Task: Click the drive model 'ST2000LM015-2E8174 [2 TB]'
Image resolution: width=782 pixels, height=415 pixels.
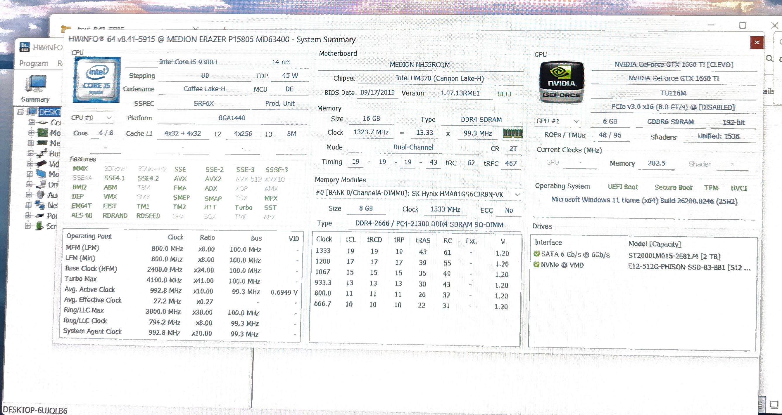Action: click(x=674, y=256)
